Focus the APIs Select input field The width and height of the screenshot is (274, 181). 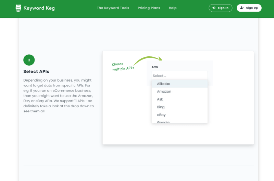point(179,75)
